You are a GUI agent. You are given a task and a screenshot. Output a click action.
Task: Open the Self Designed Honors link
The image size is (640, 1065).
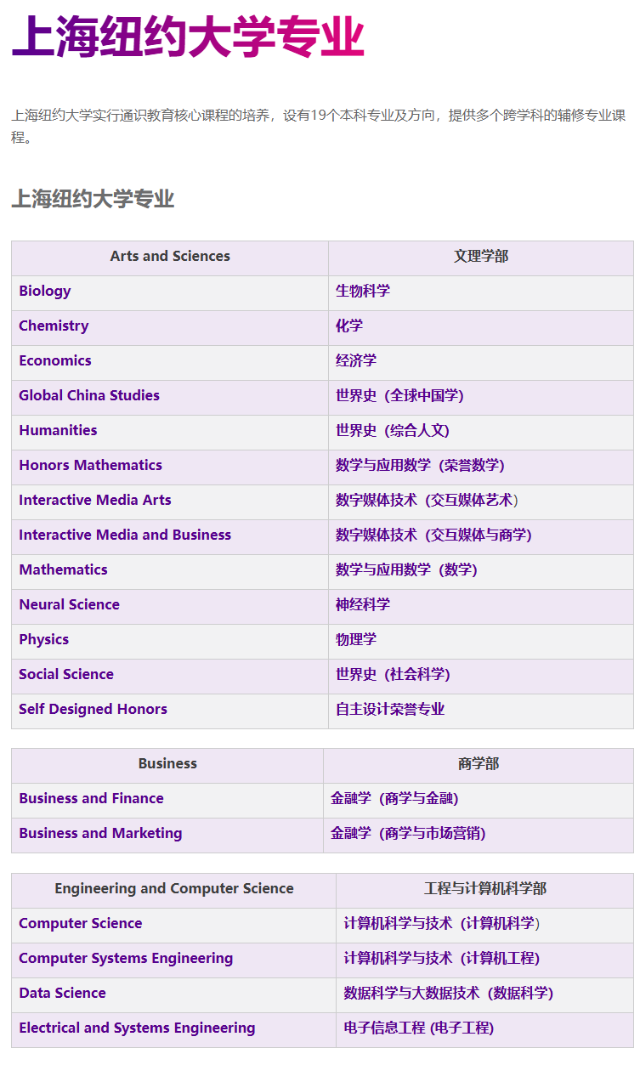tap(93, 709)
